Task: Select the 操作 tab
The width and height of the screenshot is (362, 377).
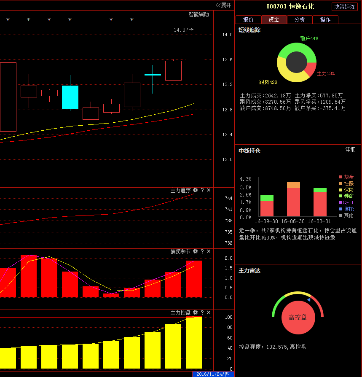Action: [x=325, y=19]
